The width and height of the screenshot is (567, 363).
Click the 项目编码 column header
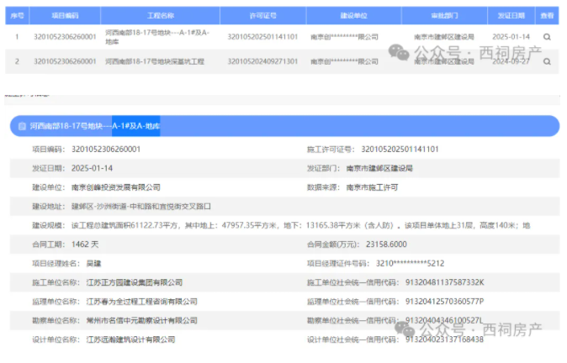pyautogui.click(x=65, y=15)
